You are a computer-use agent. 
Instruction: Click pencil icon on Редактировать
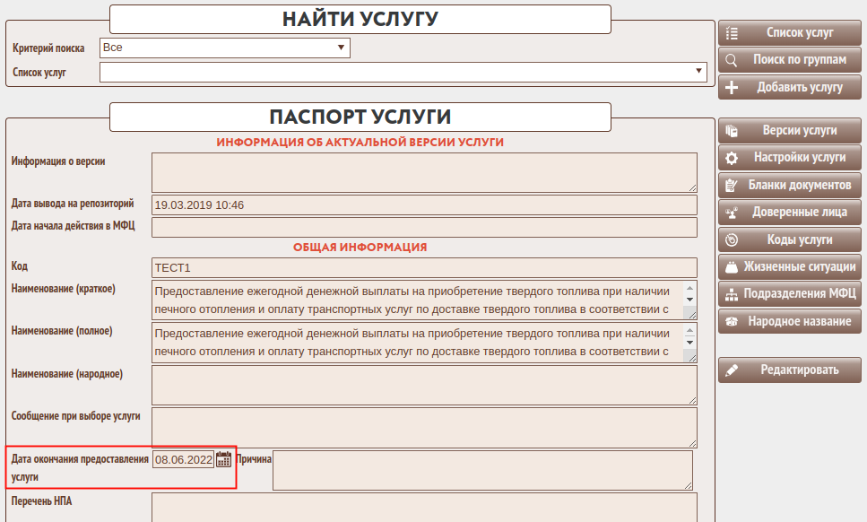coord(732,370)
